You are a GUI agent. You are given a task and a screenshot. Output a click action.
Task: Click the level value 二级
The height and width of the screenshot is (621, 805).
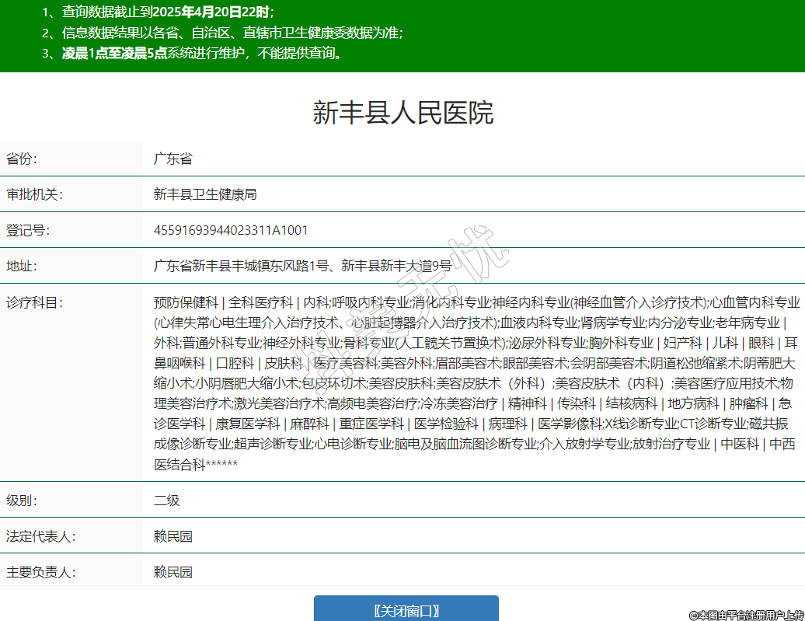click(166, 501)
